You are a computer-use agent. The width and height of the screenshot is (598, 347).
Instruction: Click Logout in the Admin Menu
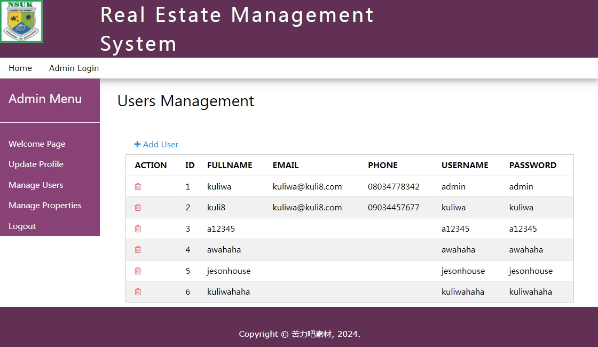tap(22, 226)
